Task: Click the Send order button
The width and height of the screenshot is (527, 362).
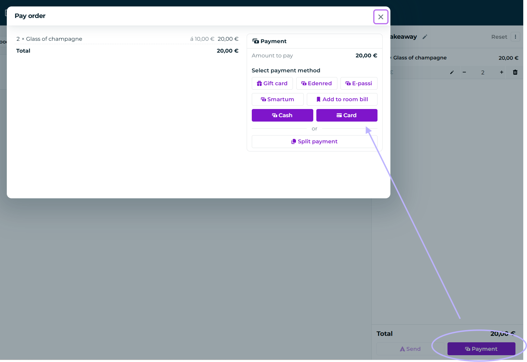Action: click(410, 349)
